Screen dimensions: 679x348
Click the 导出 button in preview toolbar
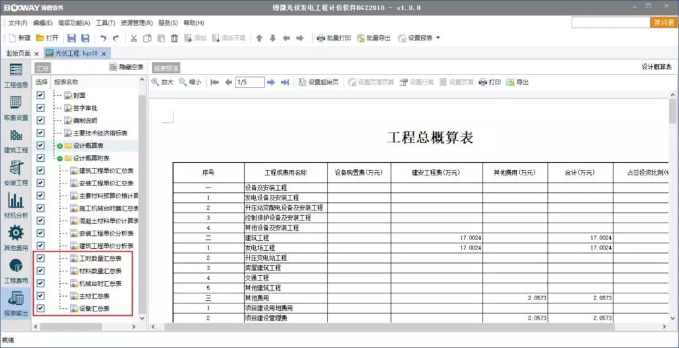coord(518,82)
